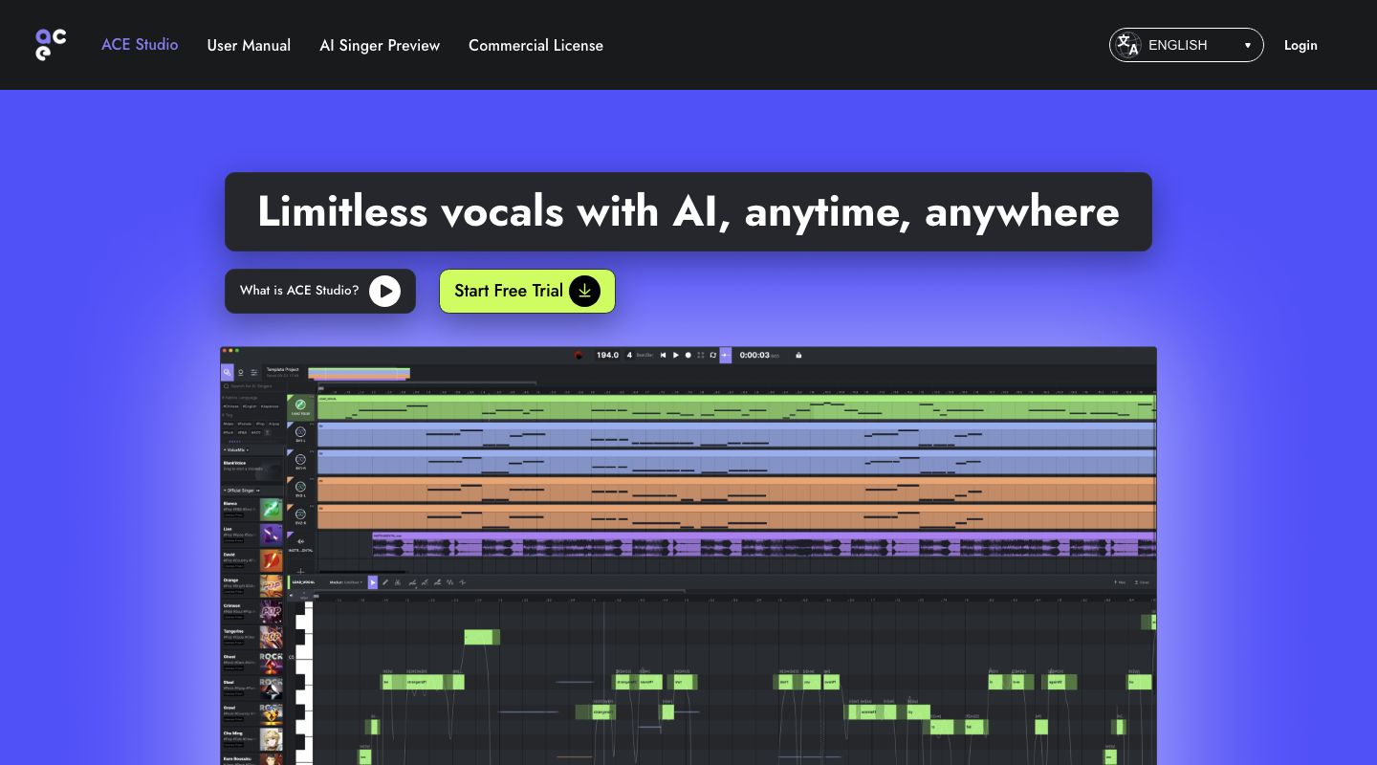Select the singer profile tab icon
Image resolution: width=1377 pixels, height=765 pixels.
[240, 372]
